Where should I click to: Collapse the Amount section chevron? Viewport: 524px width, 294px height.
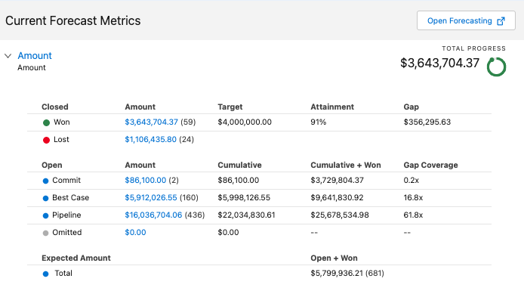pyautogui.click(x=8, y=56)
